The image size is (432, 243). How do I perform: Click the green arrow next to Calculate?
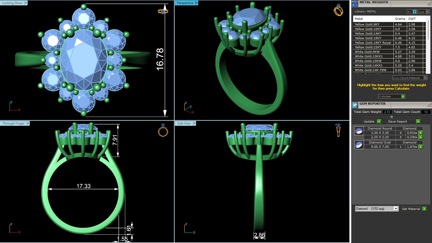(403, 97)
